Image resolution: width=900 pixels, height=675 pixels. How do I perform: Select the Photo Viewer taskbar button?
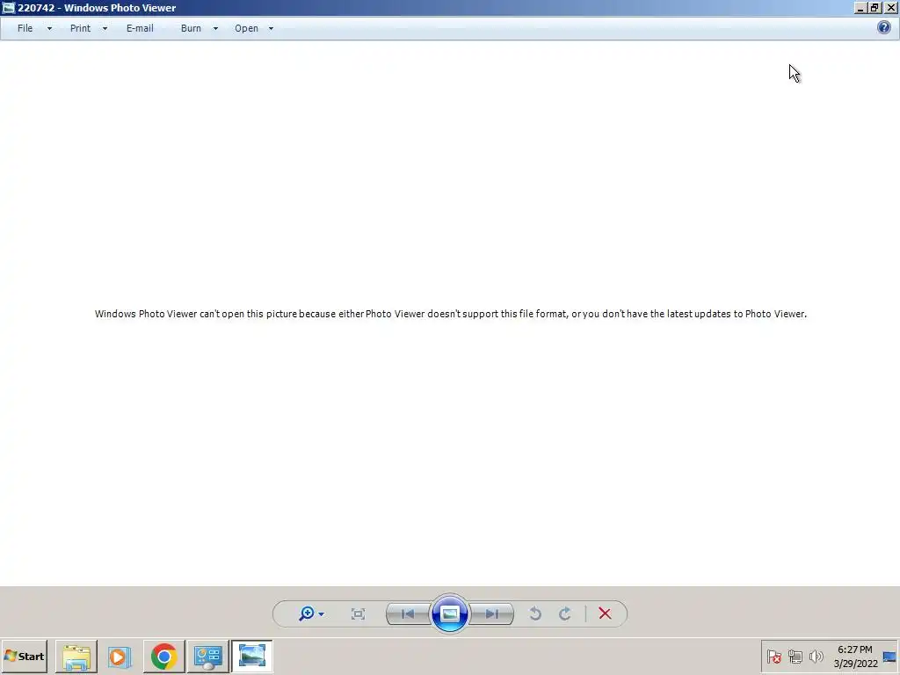(251, 656)
